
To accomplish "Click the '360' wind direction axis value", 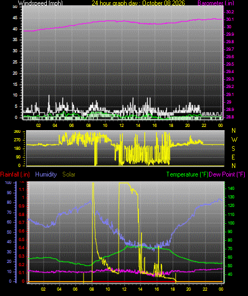I will [x=18, y=132].
